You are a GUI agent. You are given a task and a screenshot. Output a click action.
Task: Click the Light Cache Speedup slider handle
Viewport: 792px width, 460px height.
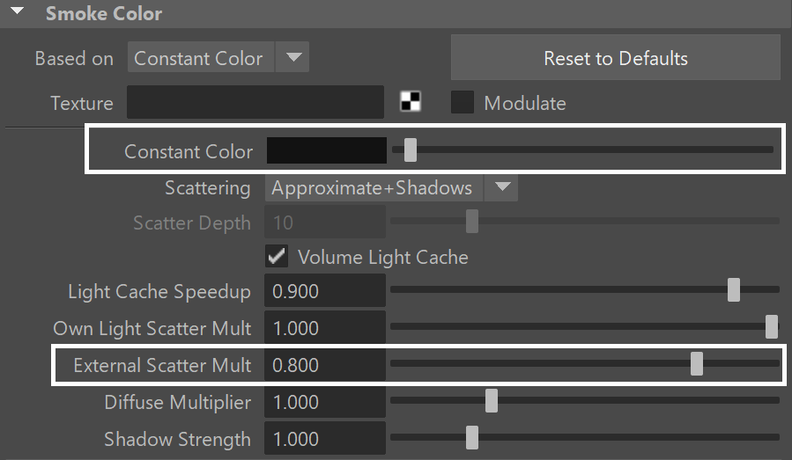click(733, 289)
